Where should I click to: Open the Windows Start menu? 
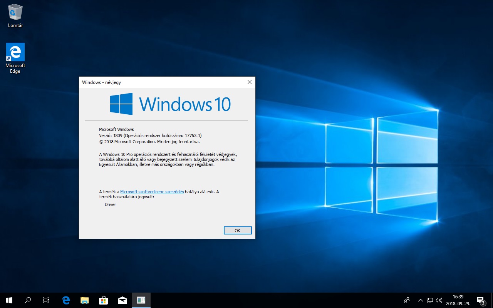pos(9,300)
